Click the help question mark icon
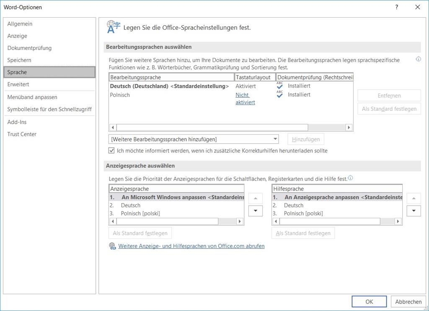Image resolution: width=429 pixels, height=311 pixels. tap(397, 7)
